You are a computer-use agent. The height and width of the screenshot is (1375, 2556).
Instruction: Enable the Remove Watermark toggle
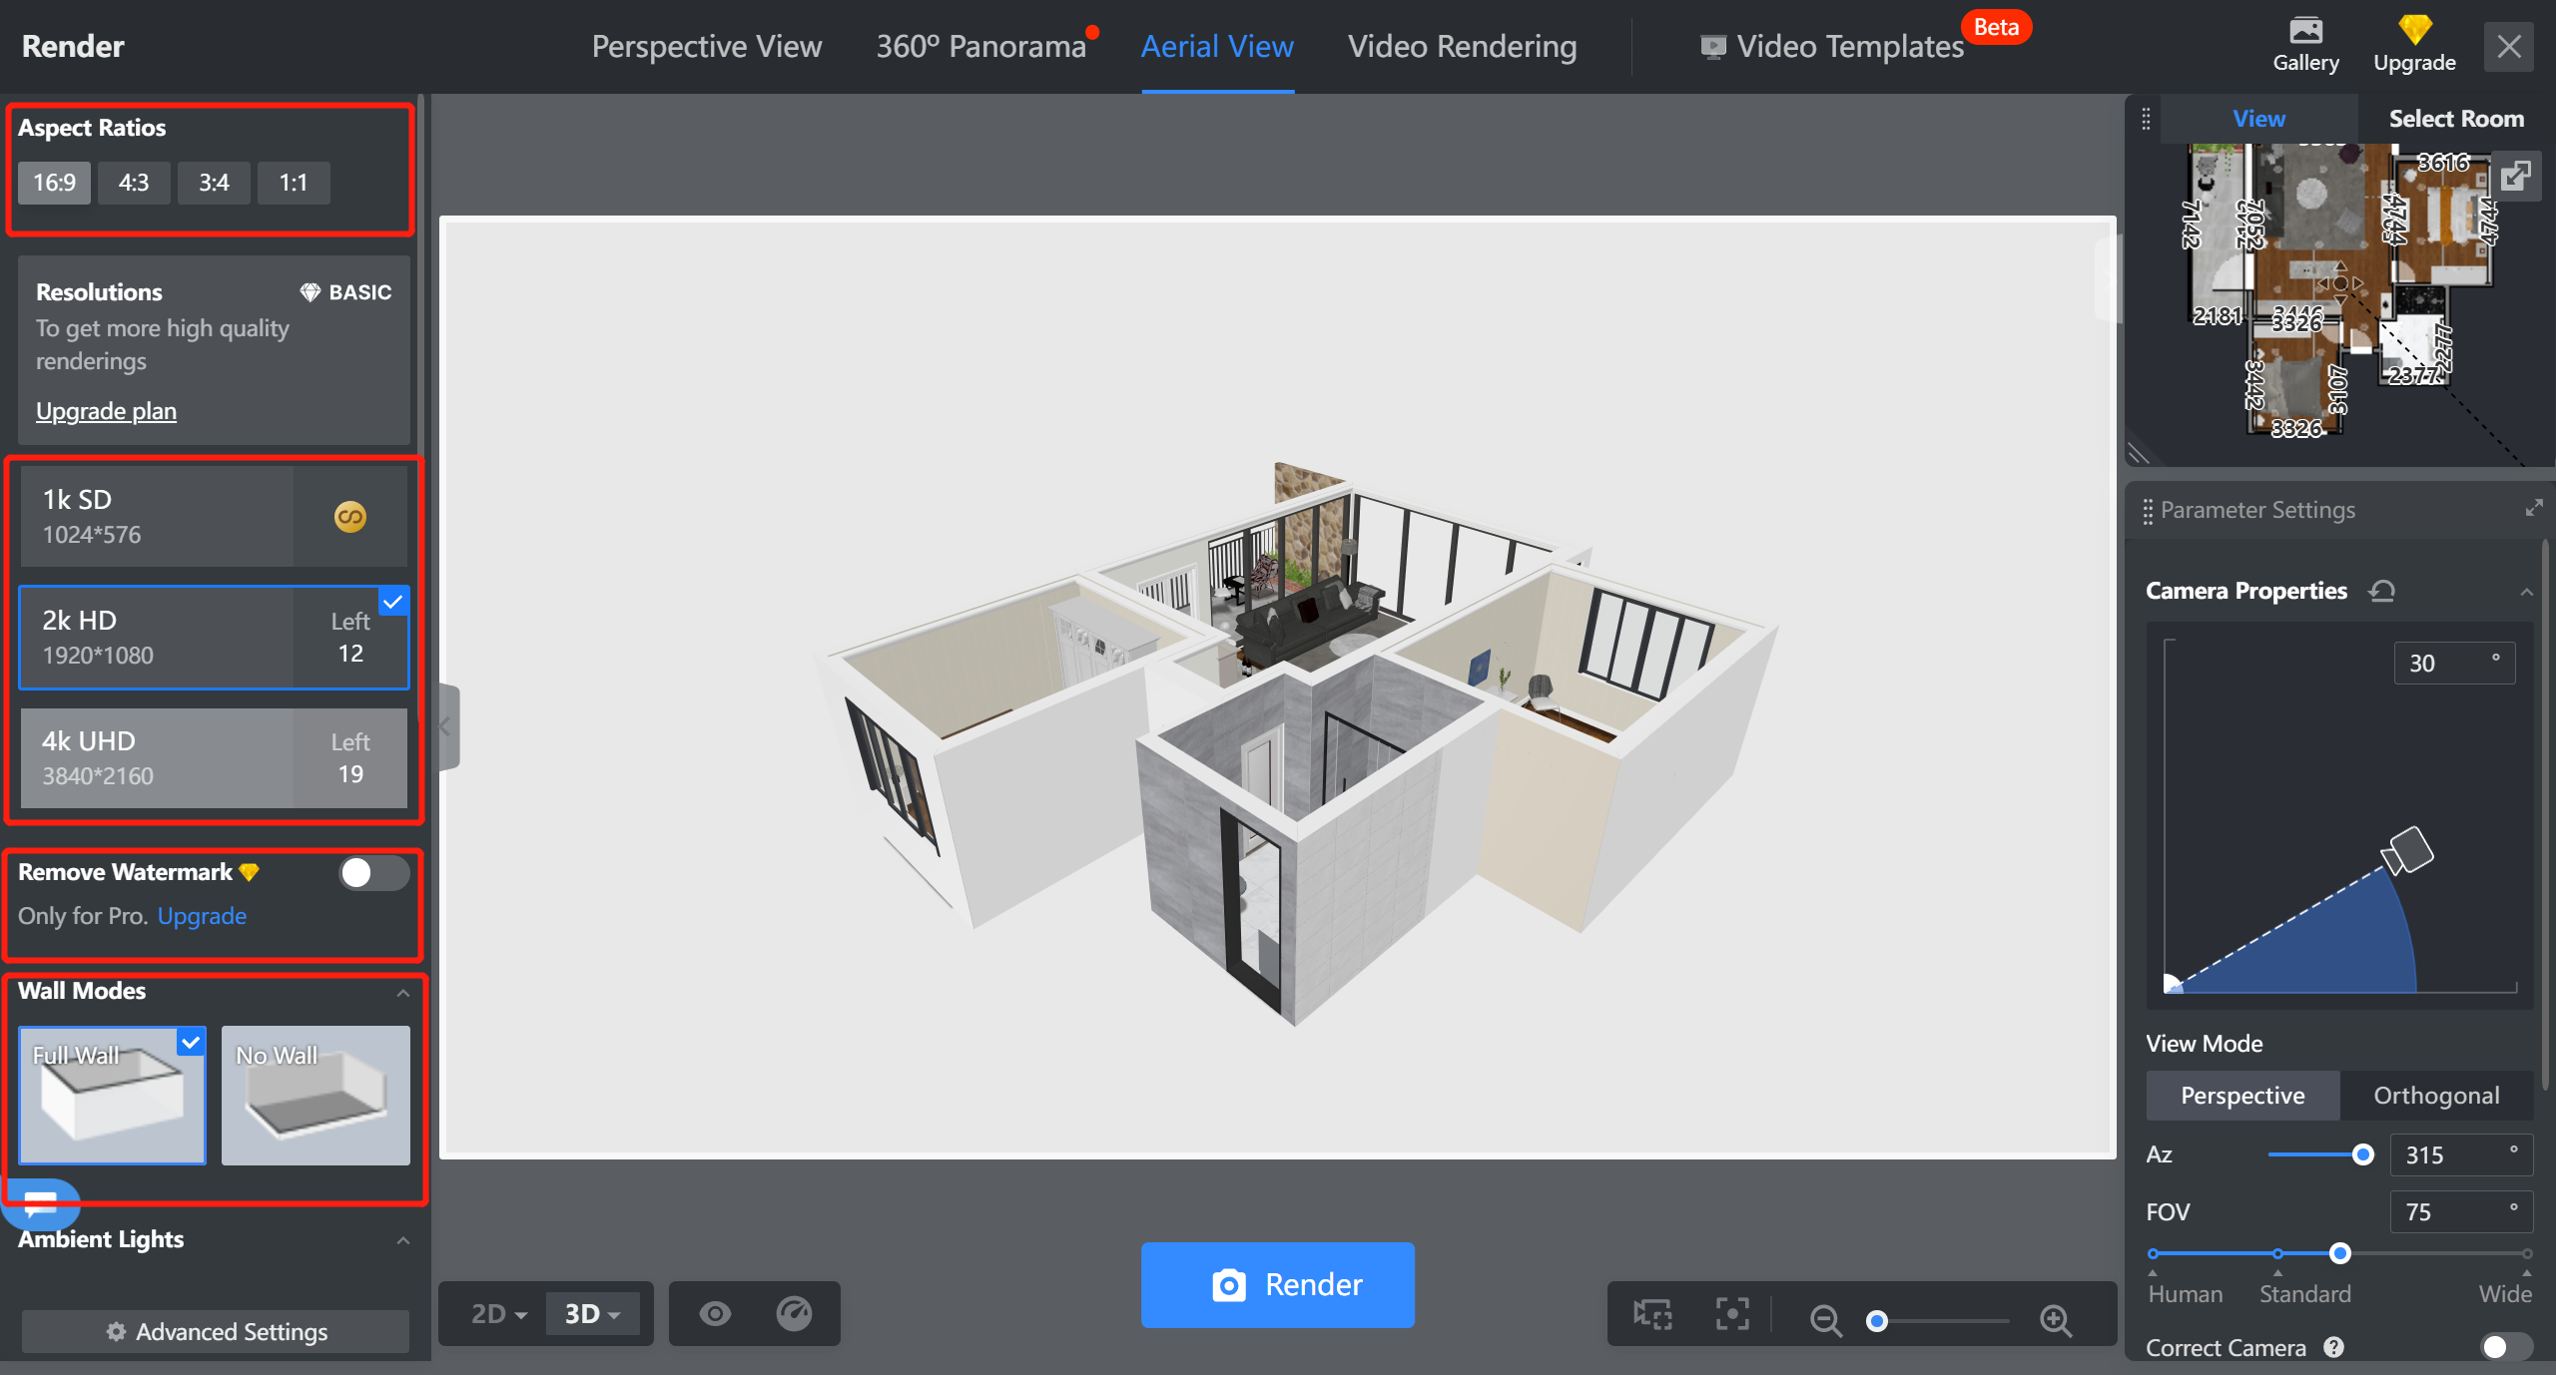point(372,873)
